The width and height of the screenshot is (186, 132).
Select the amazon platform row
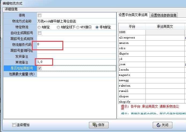point(132,43)
